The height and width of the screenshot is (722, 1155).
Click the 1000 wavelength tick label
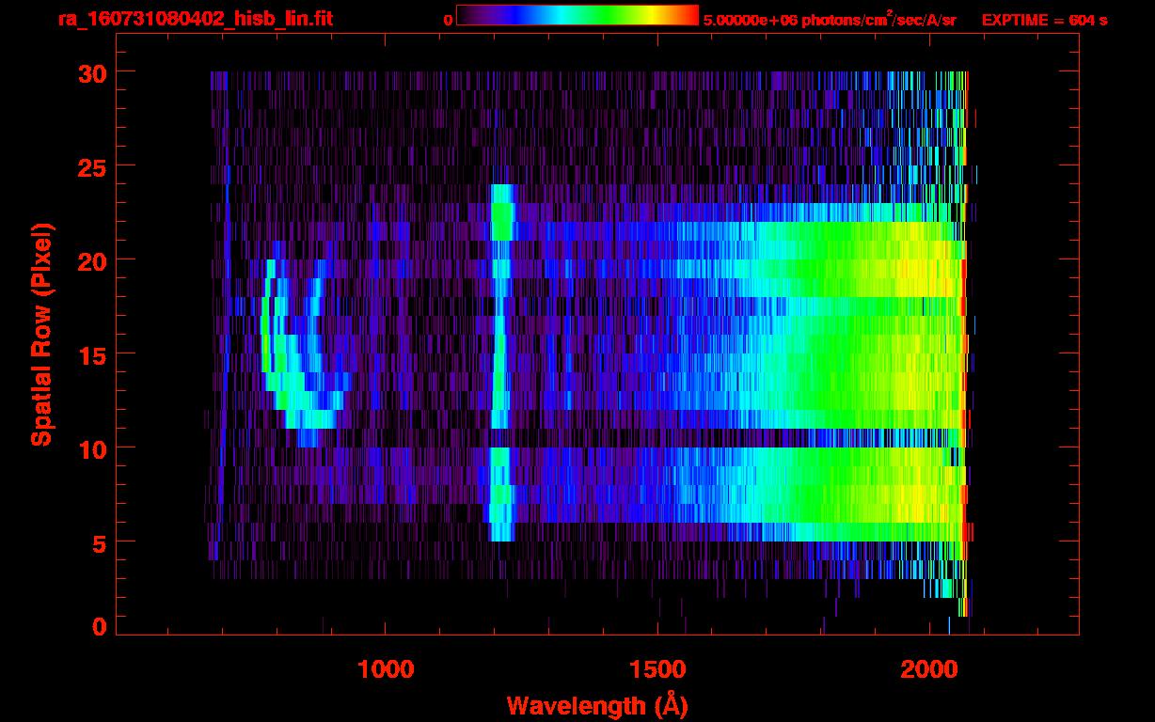(386, 669)
